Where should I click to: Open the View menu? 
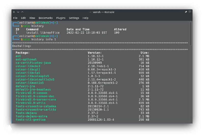tap(32, 18)
